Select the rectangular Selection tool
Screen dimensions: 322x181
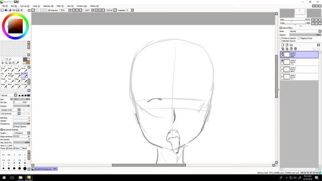point(3,59)
